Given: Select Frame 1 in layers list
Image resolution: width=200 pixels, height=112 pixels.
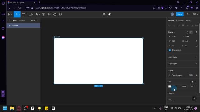Looking at the screenshot, I should click(23, 26).
